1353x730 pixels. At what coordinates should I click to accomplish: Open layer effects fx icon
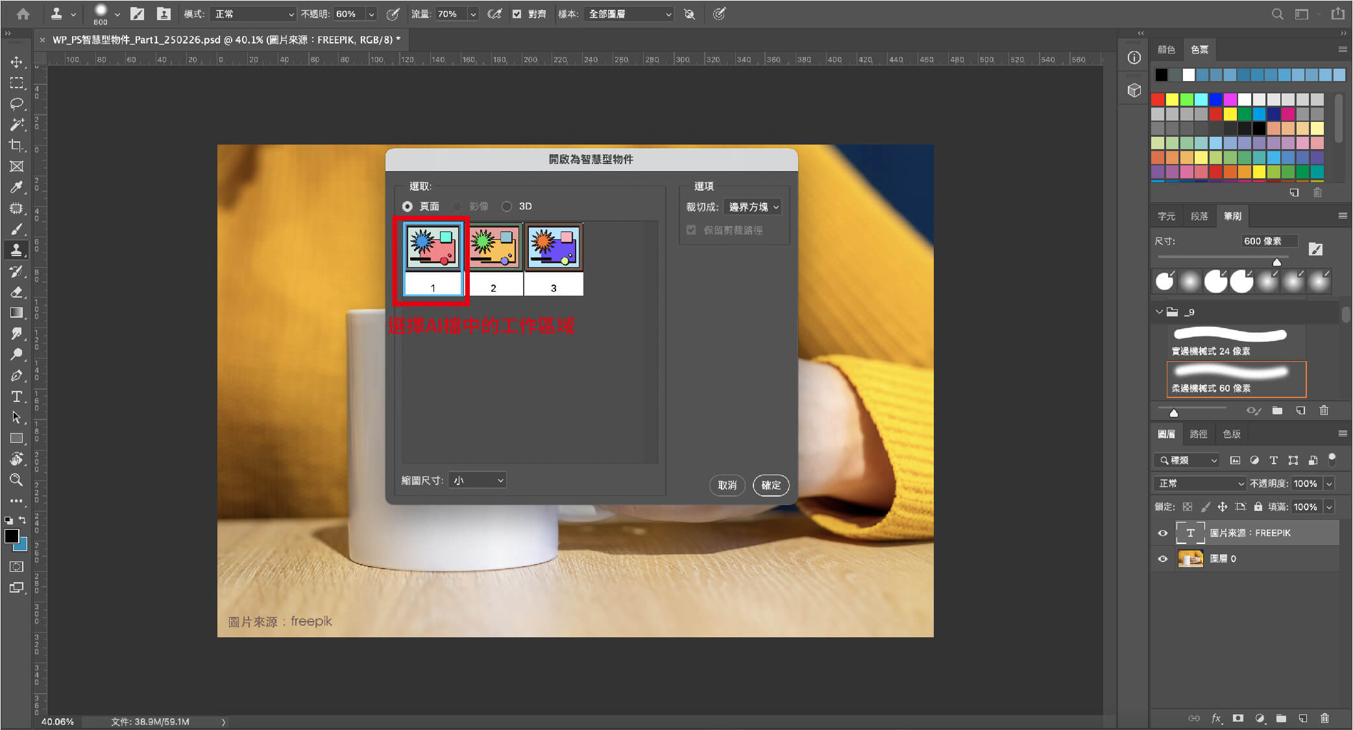[1216, 718]
